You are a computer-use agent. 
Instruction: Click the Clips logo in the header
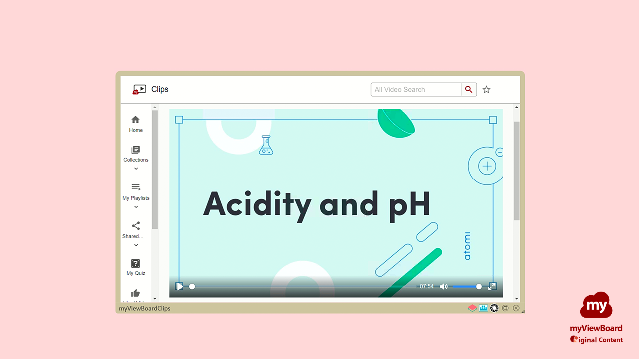pos(139,89)
